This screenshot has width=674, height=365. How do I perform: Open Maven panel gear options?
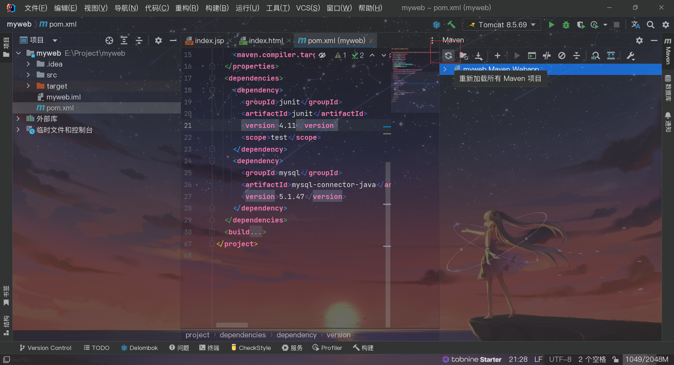(x=639, y=40)
